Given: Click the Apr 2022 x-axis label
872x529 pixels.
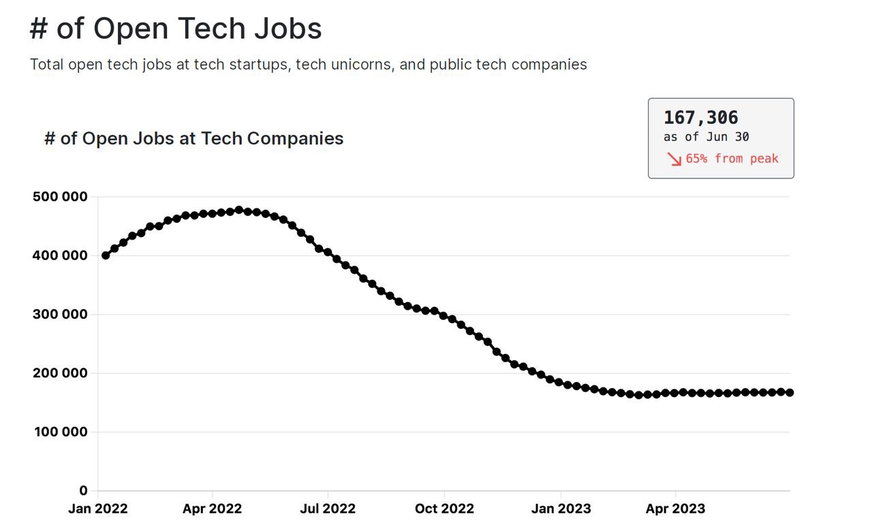Looking at the screenshot, I should coord(213,509).
